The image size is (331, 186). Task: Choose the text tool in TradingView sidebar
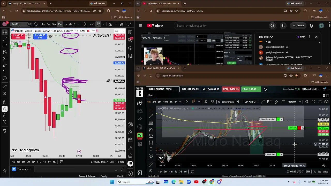(5, 72)
